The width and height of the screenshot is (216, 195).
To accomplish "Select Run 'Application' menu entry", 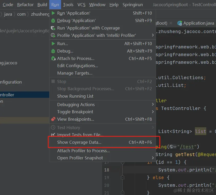I will [103, 13].
